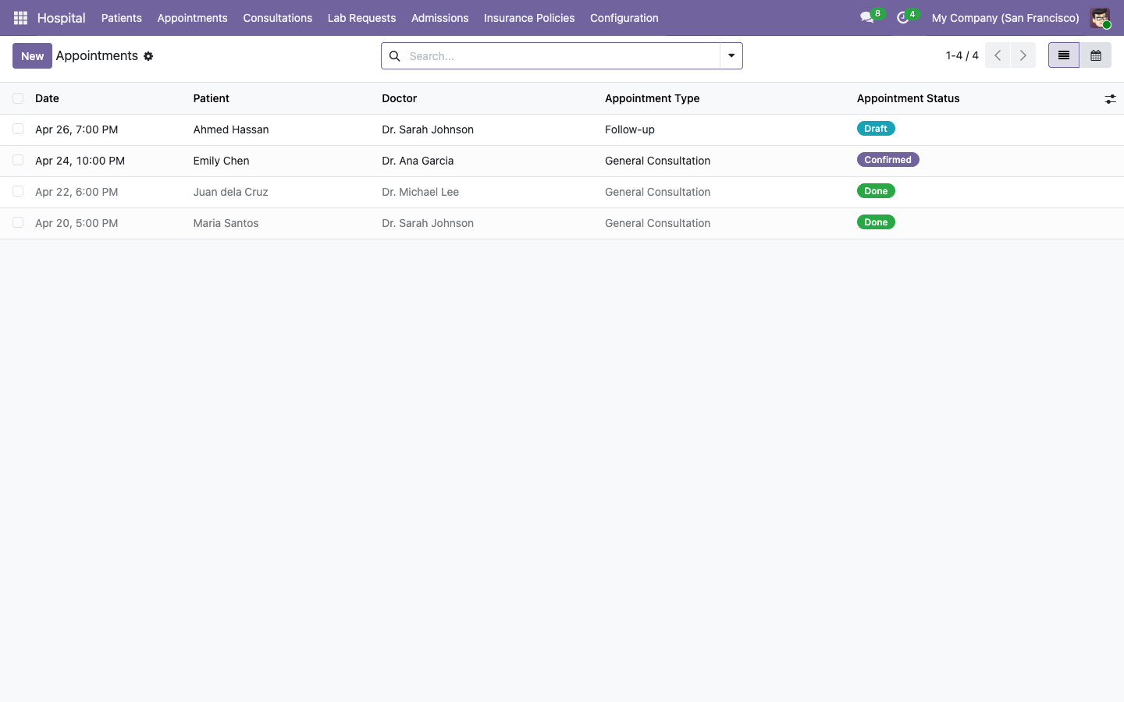
Task: Open the Admissions menu
Action: coord(439,18)
